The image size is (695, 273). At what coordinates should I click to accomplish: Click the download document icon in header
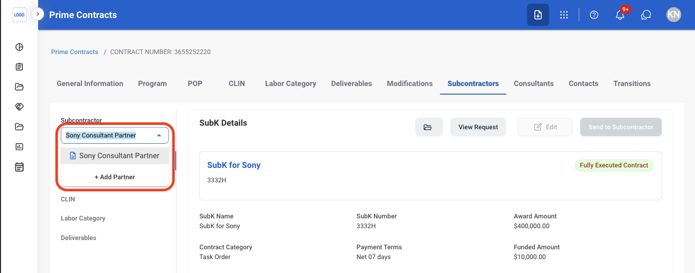pos(538,15)
